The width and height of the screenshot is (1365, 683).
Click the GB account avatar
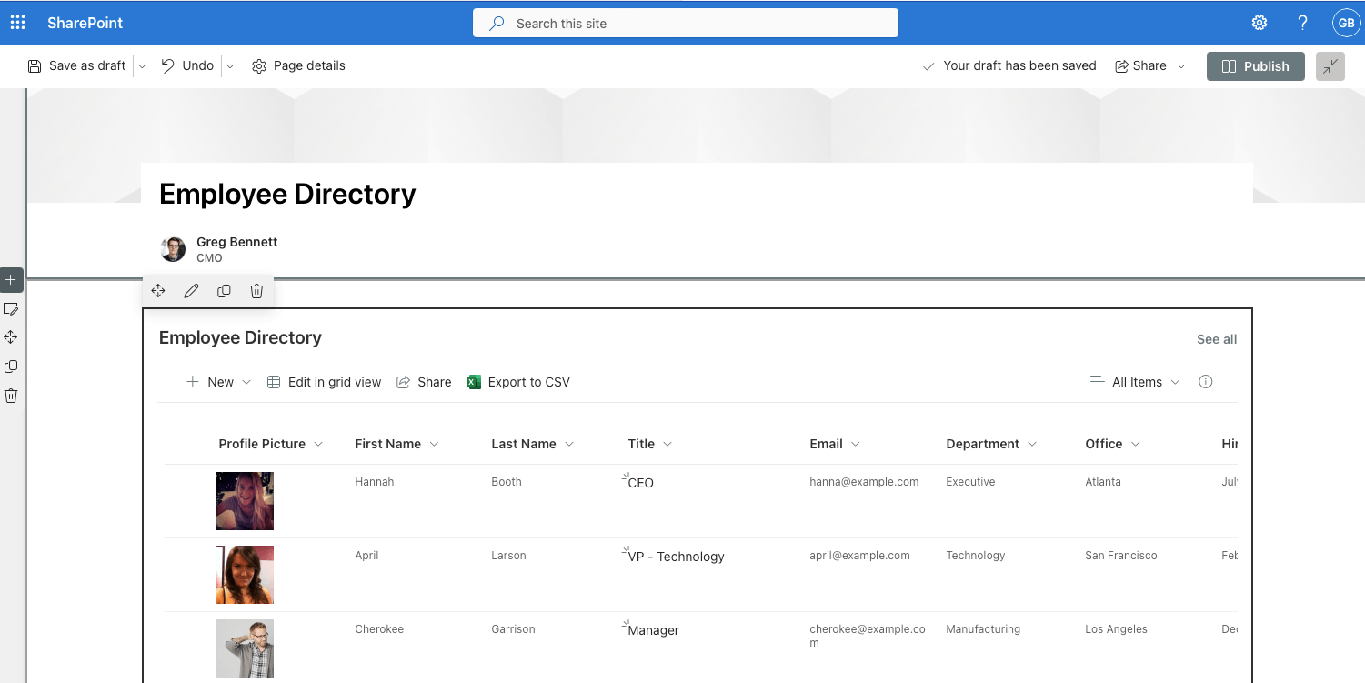[x=1346, y=22]
